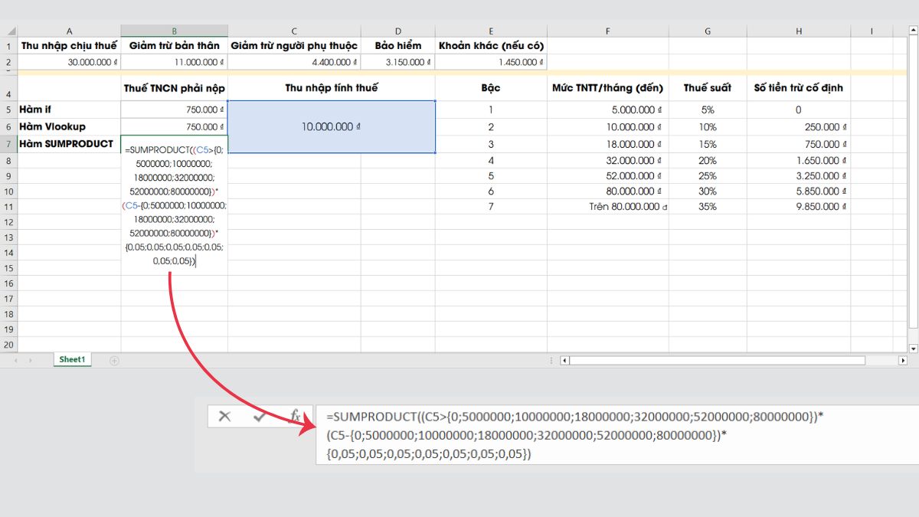Select column F header
The image size is (919, 517).
click(607, 31)
